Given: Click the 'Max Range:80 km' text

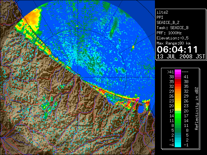Looking at the screenshot, I should [x=173, y=43].
